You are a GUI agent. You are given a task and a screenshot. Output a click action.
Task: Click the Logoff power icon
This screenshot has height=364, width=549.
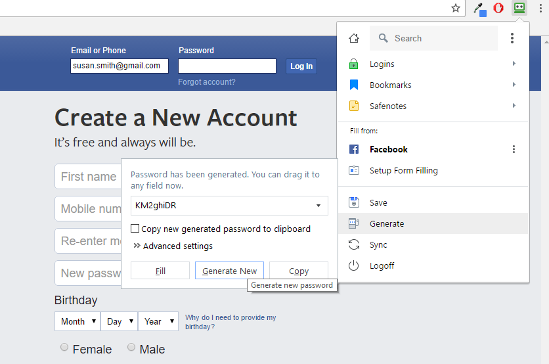(x=354, y=266)
